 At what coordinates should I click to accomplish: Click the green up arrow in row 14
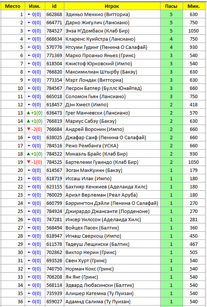click(28, 121)
